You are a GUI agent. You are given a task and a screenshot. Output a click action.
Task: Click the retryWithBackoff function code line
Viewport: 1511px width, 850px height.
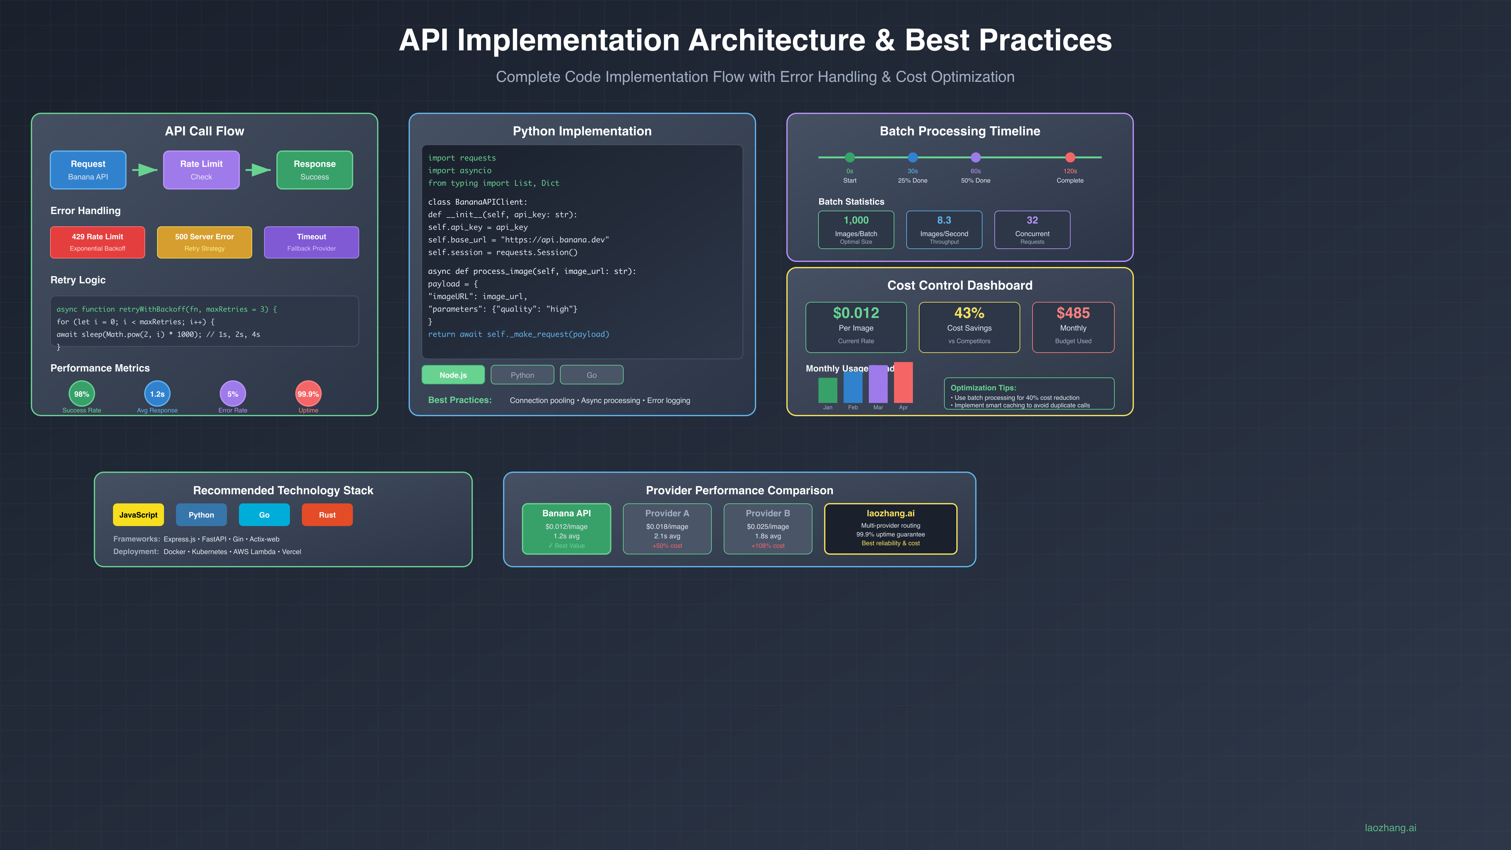point(167,309)
